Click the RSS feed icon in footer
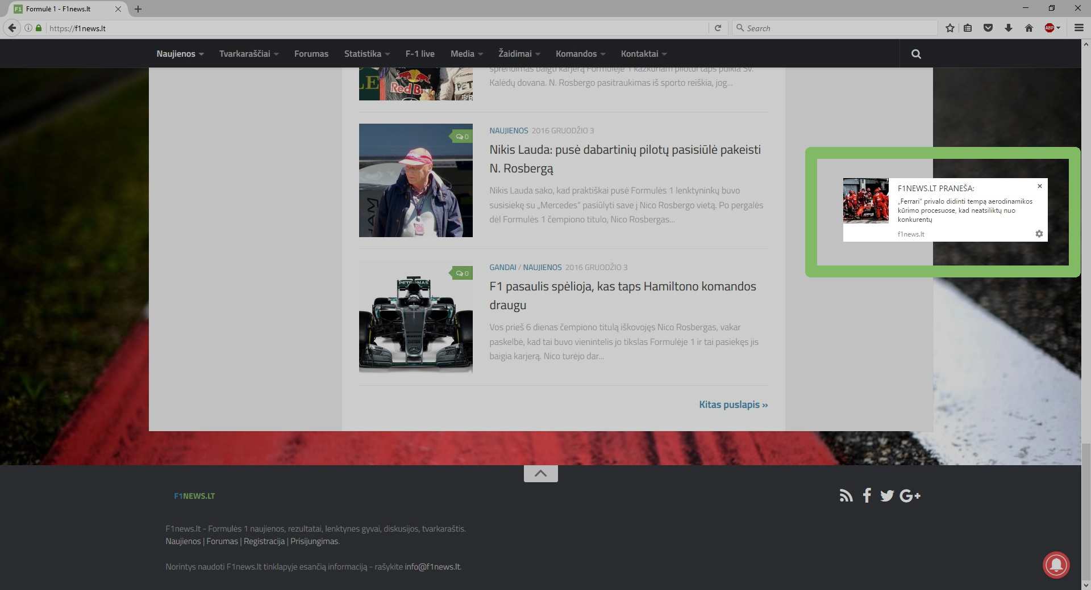The image size is (1091, 590). click(x=846, y=496)
